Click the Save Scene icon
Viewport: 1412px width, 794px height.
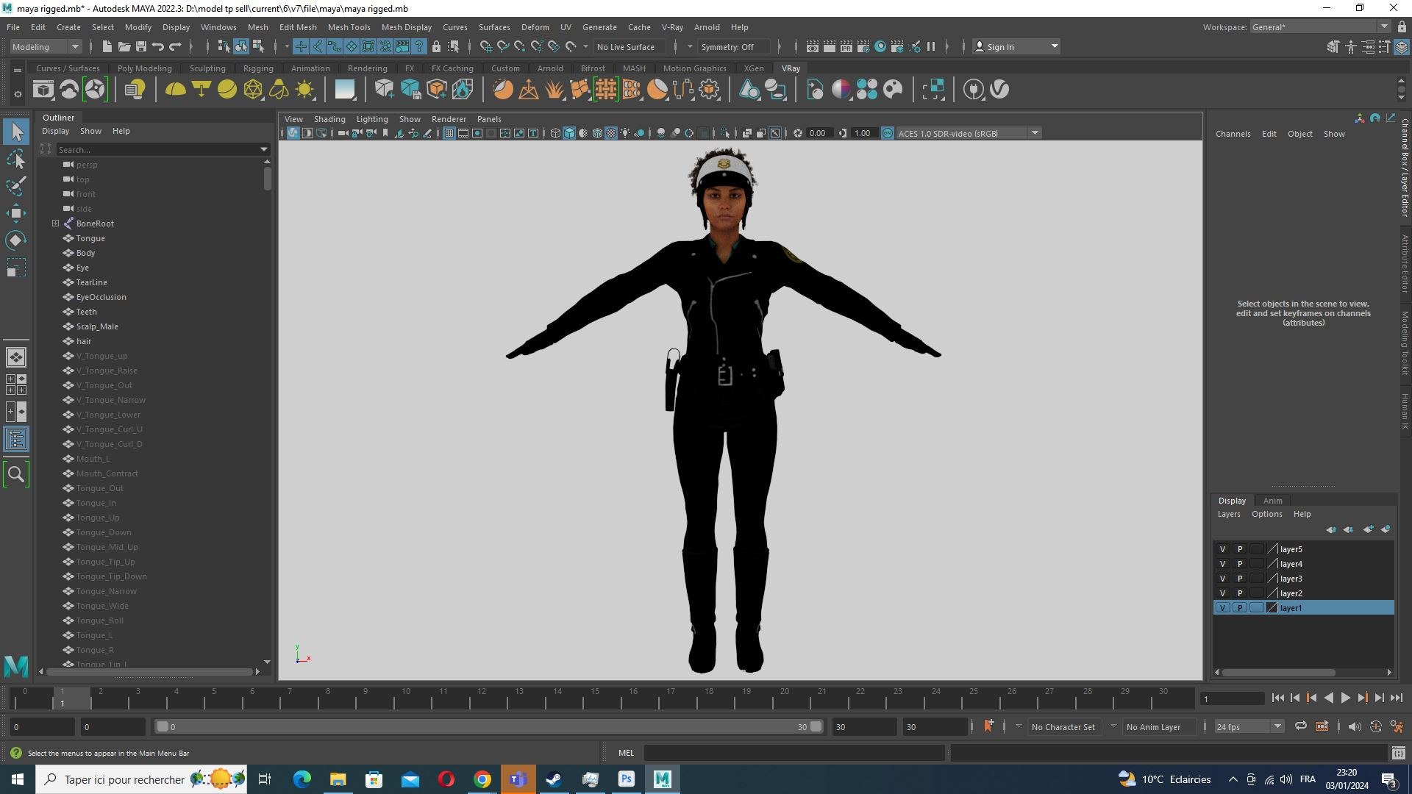coord(140,46)
